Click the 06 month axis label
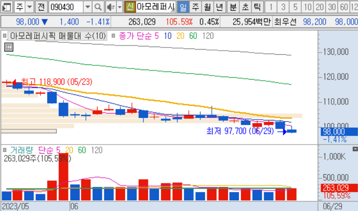 (74, 206)
